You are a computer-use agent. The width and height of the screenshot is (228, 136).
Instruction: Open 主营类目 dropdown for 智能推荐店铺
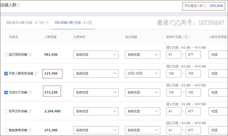[96, 130]
